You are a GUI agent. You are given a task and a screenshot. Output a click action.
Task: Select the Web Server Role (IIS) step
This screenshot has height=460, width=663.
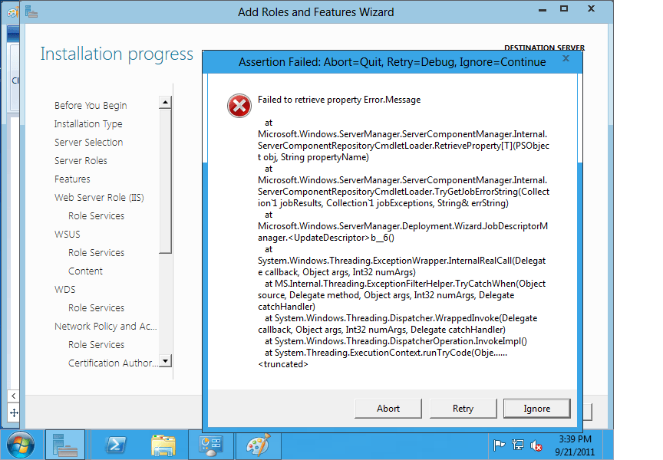[x=99, y=197]
